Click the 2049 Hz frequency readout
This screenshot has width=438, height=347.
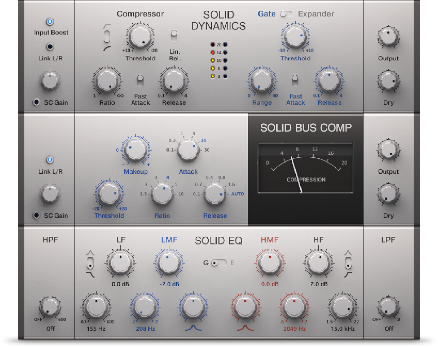[294, 329]
